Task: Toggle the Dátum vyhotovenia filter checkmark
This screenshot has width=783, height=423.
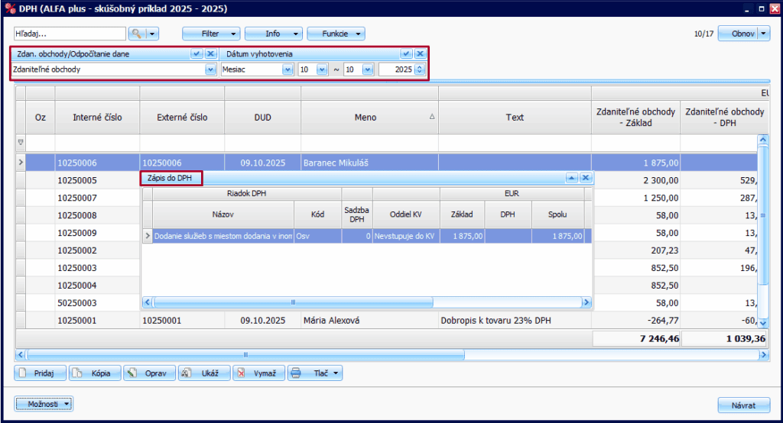Action: tap(407, 54)
